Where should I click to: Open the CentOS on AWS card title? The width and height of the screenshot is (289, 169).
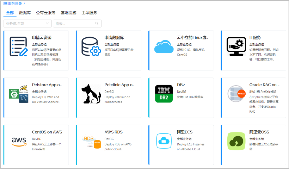tap(47, 132)
